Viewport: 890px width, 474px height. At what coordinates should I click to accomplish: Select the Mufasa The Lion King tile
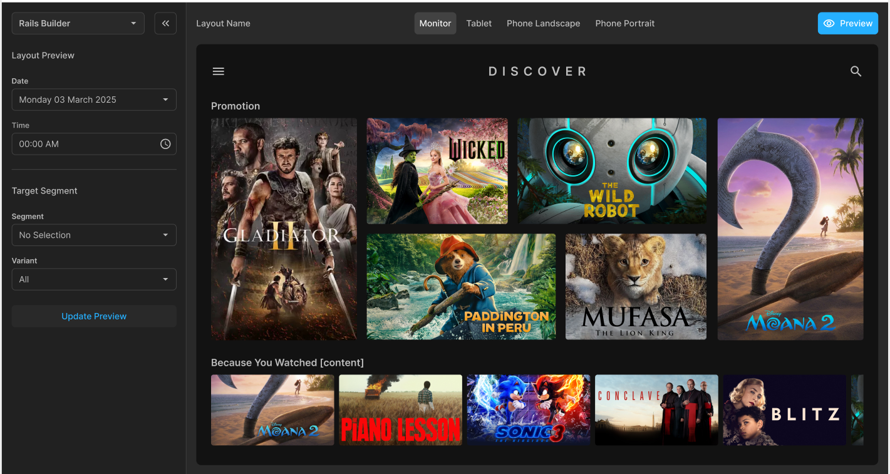click(x=636, y=287)
